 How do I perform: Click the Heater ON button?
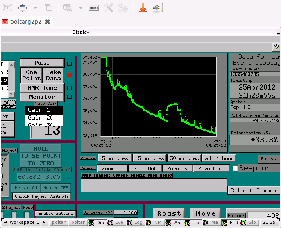(x=26, y=188)
